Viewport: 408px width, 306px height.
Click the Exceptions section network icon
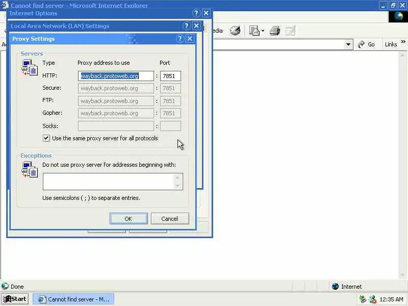[30, 170]
